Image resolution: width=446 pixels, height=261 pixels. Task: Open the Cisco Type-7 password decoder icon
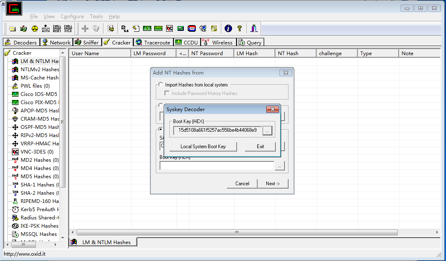pyautogui.click(x=147, y=28)
